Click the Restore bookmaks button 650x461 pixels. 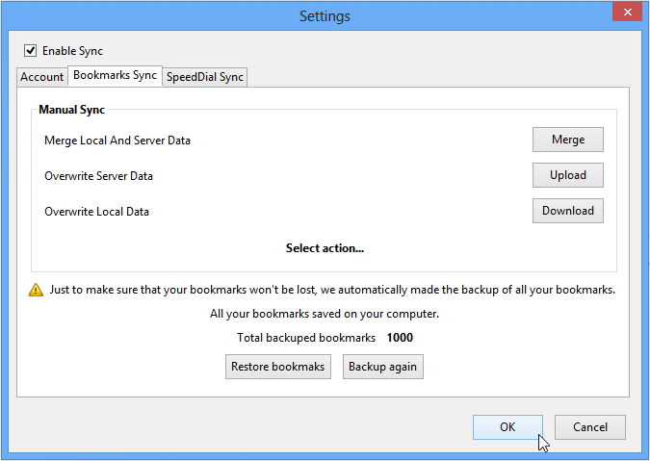(x=278, y=367)
